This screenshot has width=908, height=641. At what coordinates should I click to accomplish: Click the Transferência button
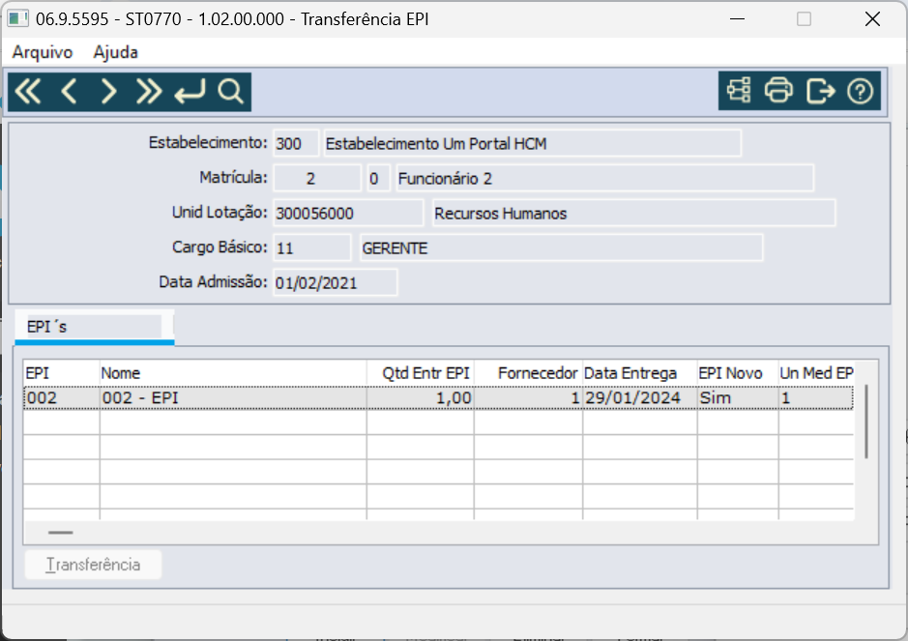93,565
